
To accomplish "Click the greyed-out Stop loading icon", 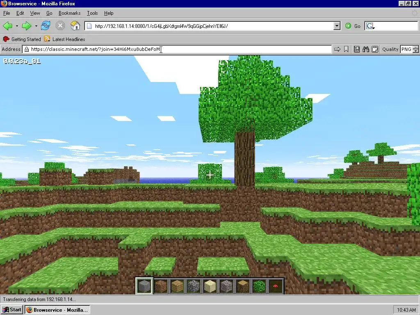I will (60, 26).
